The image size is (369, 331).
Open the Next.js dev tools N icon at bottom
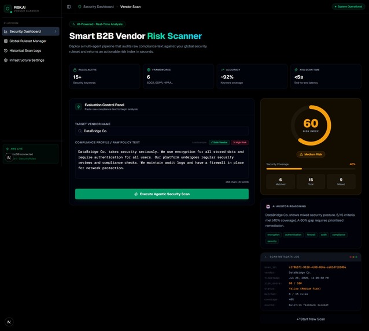pyautogui.click(x=9, y=322)
